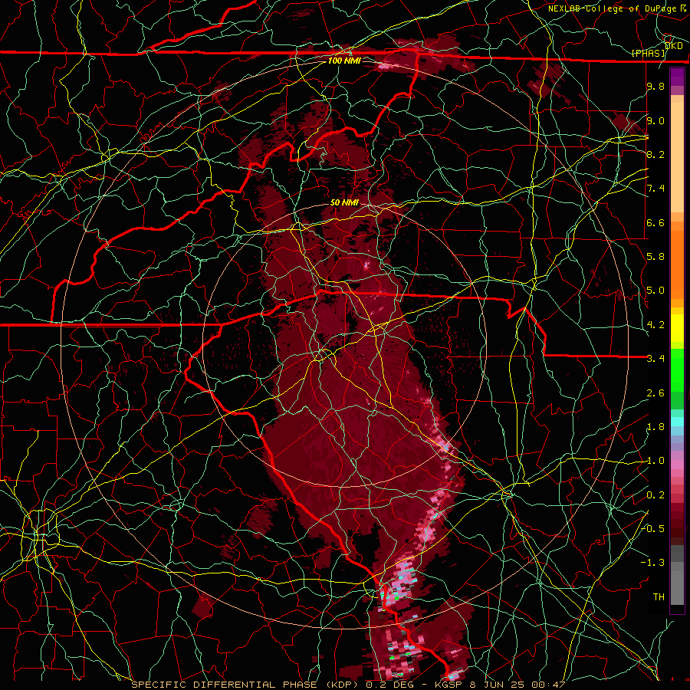
Task: Click the 9.8 value on the color scale
Action: 655,87
